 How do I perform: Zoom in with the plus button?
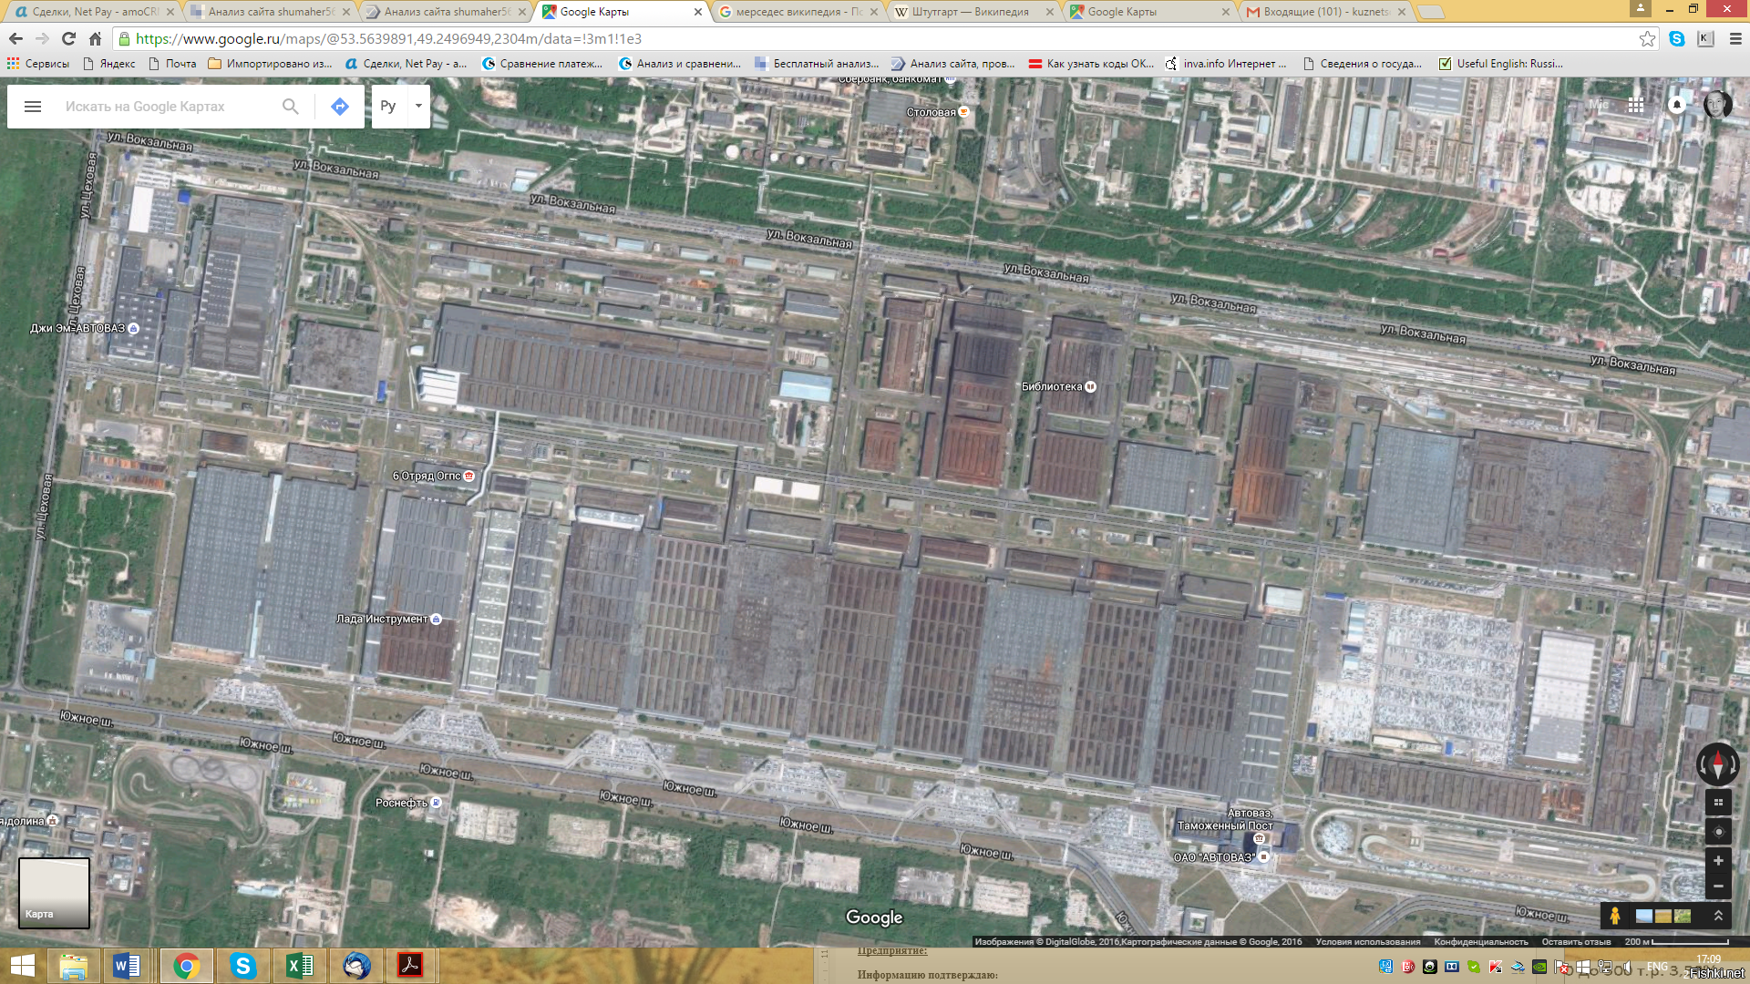click(x=1718, y=861)
